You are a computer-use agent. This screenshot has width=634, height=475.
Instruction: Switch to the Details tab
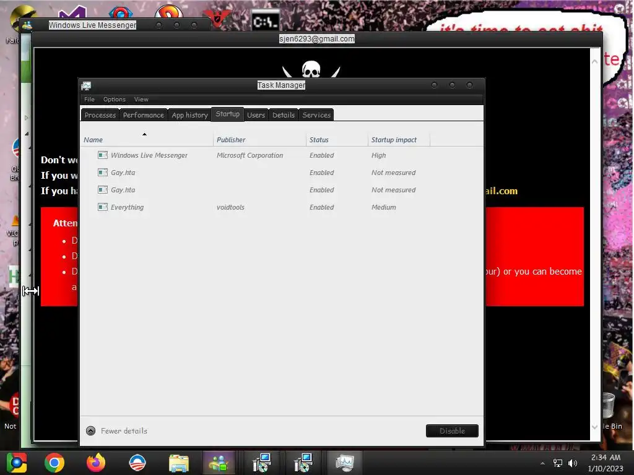tap(284, 115)
